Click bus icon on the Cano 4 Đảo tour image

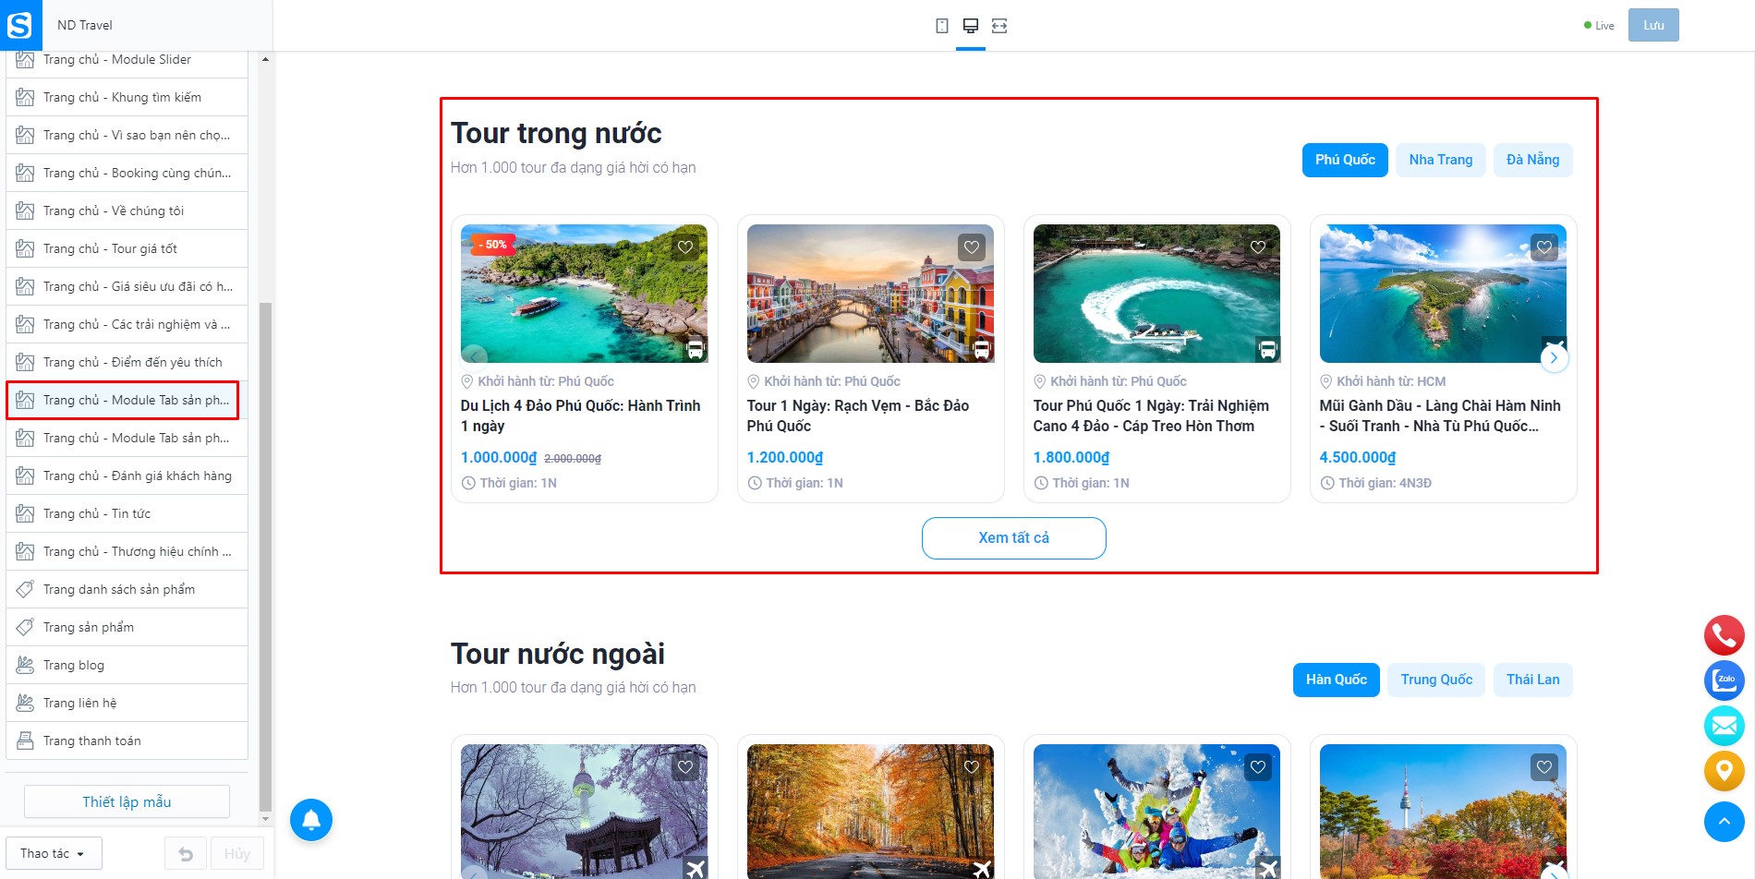(1268, 350)
